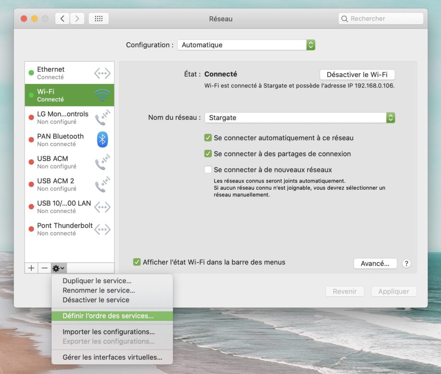Click 'Désactiver le Wi-Fi' button

[357, 75]
